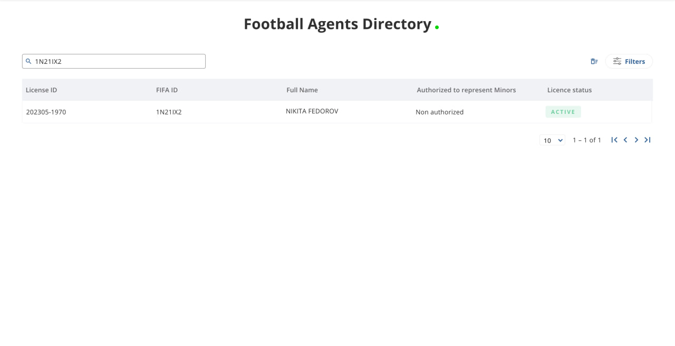Go to the next page
Image resolution: width=675 pixels, height=346 pixels.
pos(637,140)
